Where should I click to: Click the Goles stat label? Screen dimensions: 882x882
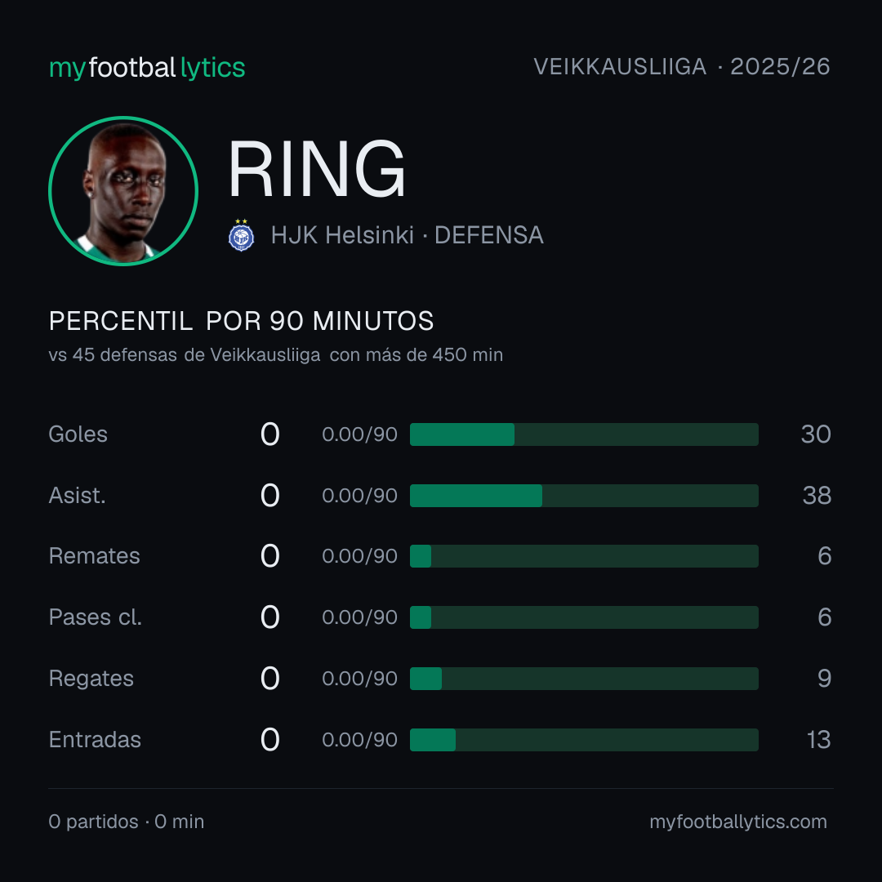(78, 434)
